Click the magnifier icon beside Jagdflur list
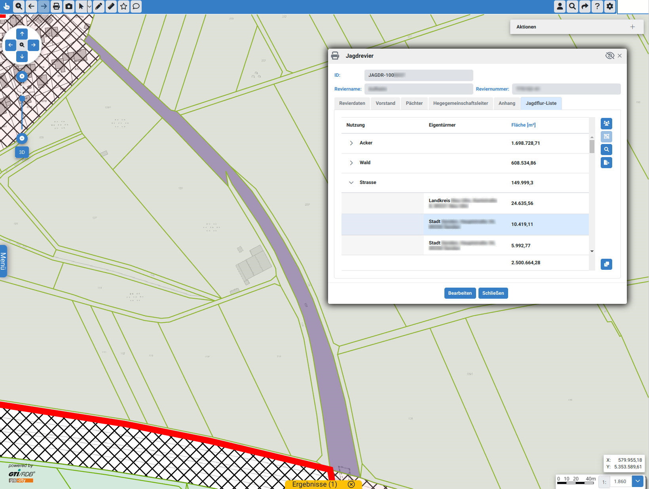Viewport: 649px width, 489px height. point(606,150)
